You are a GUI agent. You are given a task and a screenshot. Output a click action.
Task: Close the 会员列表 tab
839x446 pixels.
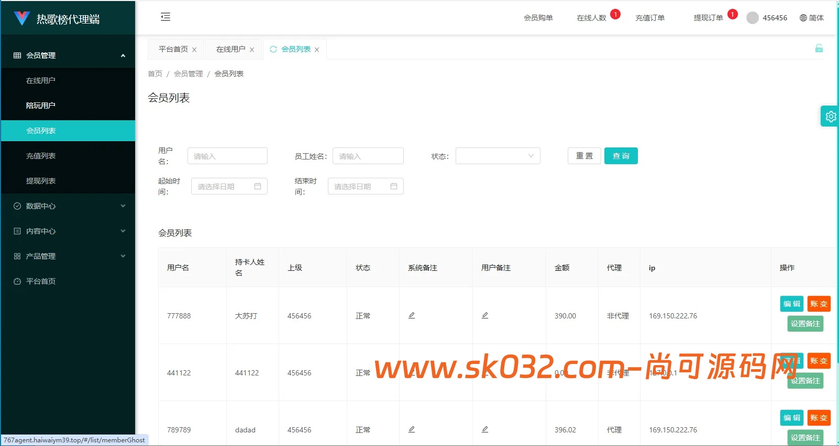[x=317, y=50]
